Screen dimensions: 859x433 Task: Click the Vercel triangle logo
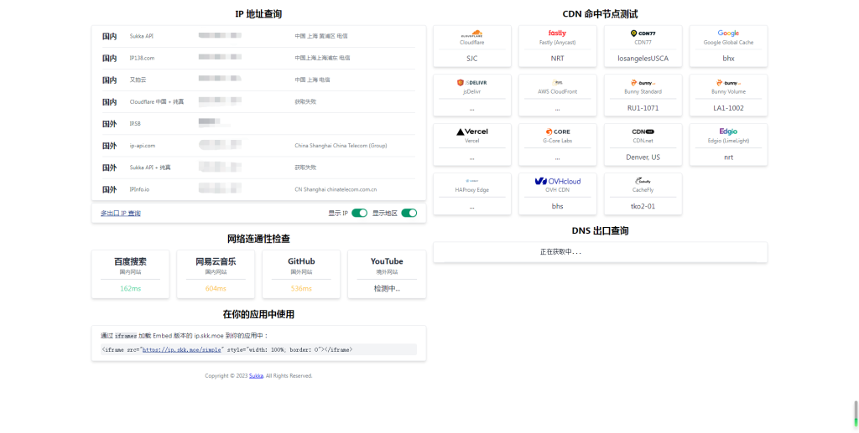pos(471,131)
